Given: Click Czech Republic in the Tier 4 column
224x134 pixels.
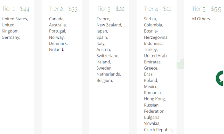Looking at the screenshot, I should point(159,130).
